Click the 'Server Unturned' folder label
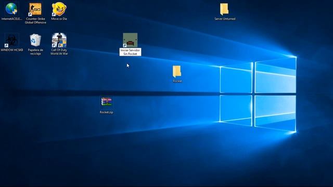 (x=225, y=19)
